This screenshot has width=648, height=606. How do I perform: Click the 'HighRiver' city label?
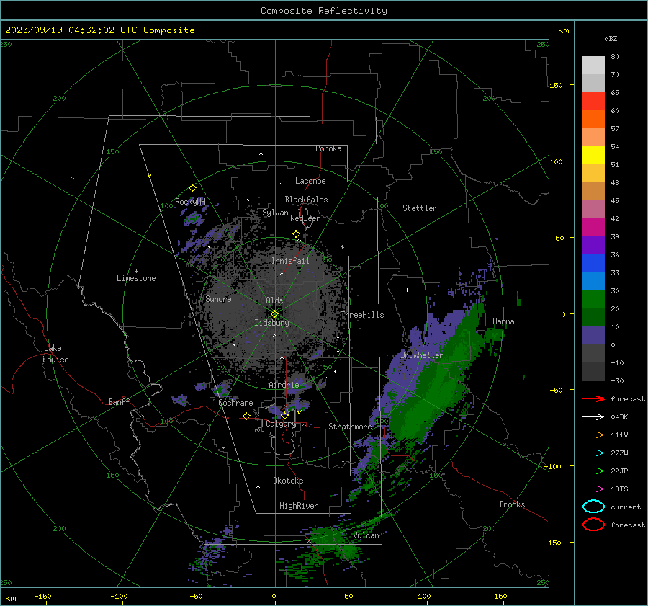(299, 506)
